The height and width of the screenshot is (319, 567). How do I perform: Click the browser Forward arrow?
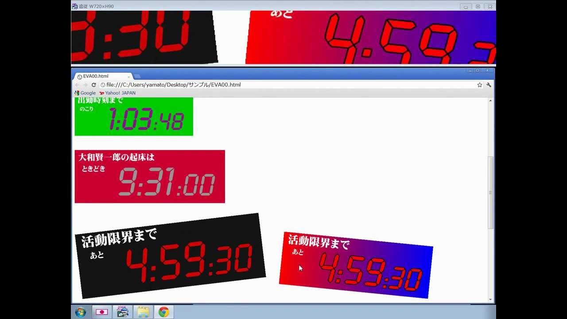pyautogui.click(x=85, y=85)
